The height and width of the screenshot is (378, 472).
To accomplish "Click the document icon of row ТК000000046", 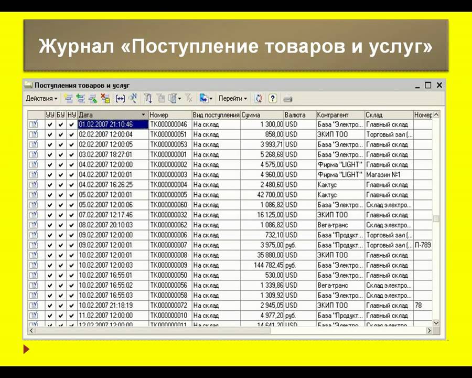I will [34, 124].
